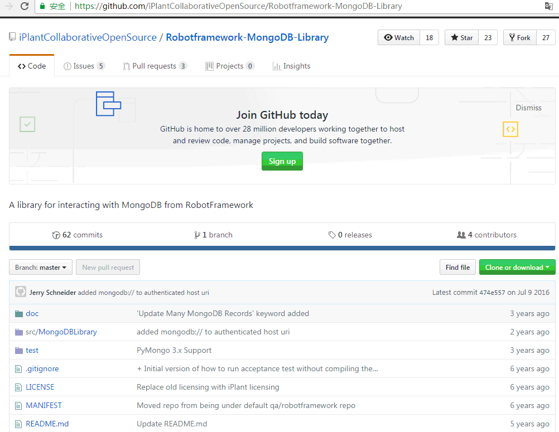Click the README.md file icon

[x=18, y=425]
